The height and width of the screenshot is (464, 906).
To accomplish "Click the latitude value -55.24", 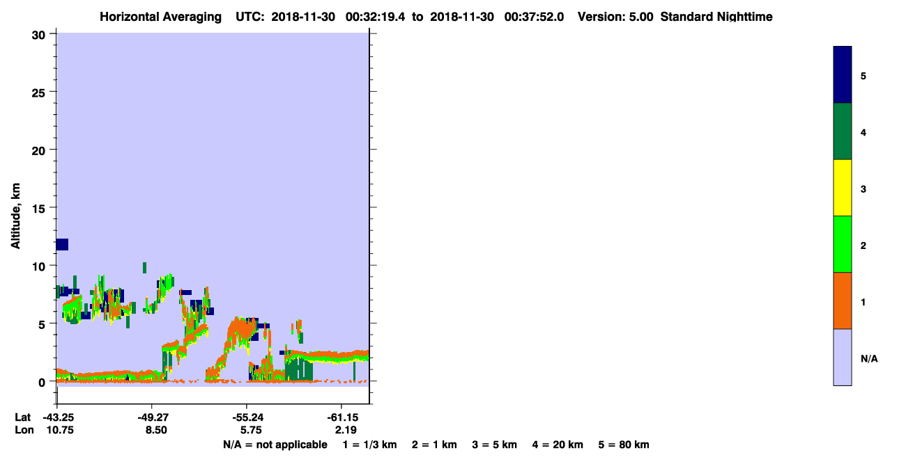I will tap(247, 417).
